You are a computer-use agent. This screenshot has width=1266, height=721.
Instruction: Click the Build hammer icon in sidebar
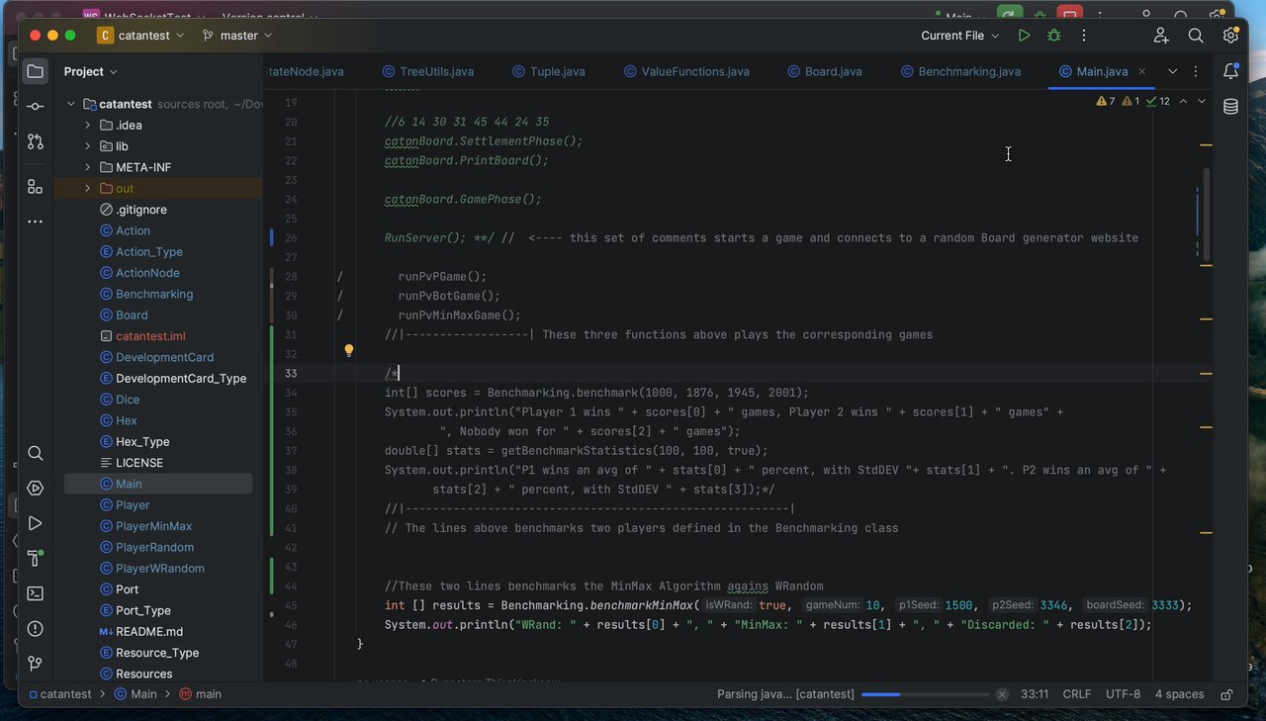click(36, 558)
